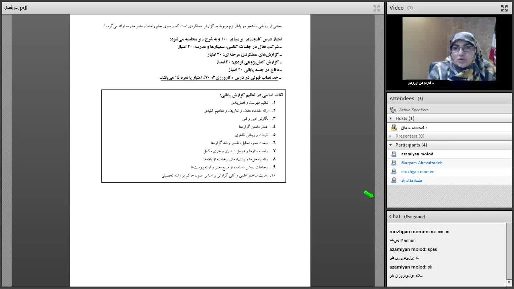Select participant Maryam Ahmadzadeh's name
514x289 pixels.
pos(422,163)
